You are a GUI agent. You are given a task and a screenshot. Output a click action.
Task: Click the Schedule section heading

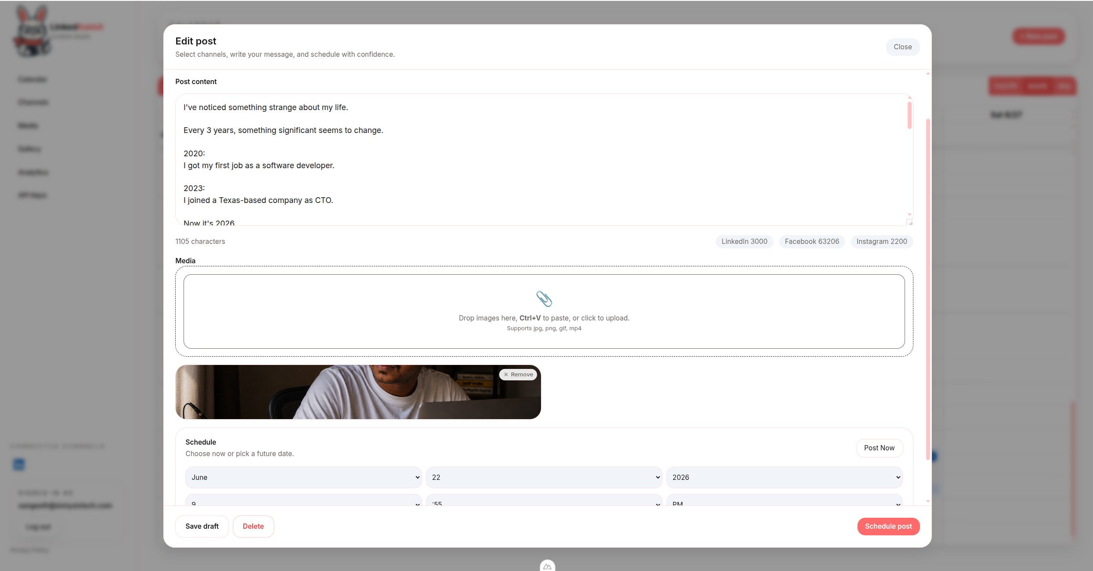(201, 442)
